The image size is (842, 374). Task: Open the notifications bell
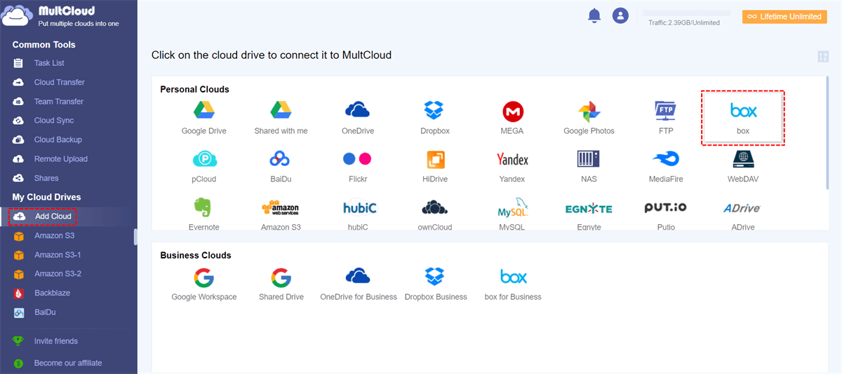click(594, 15)
